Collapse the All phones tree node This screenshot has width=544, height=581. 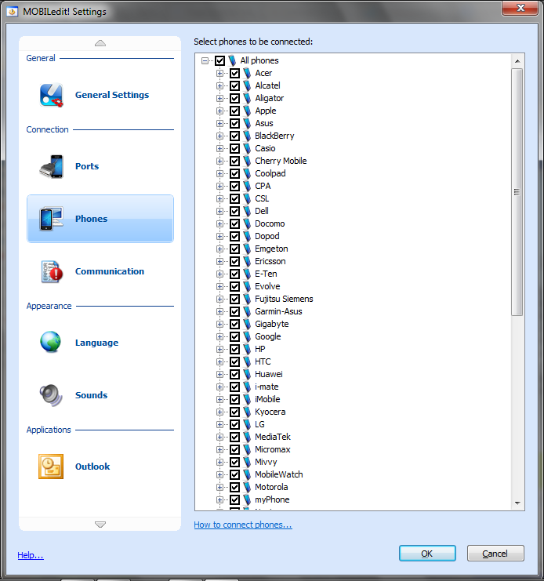click(x=205, y=60)
